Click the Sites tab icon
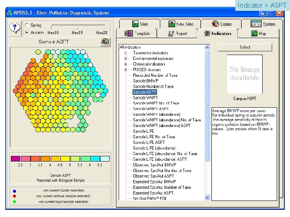 (135, 24)
